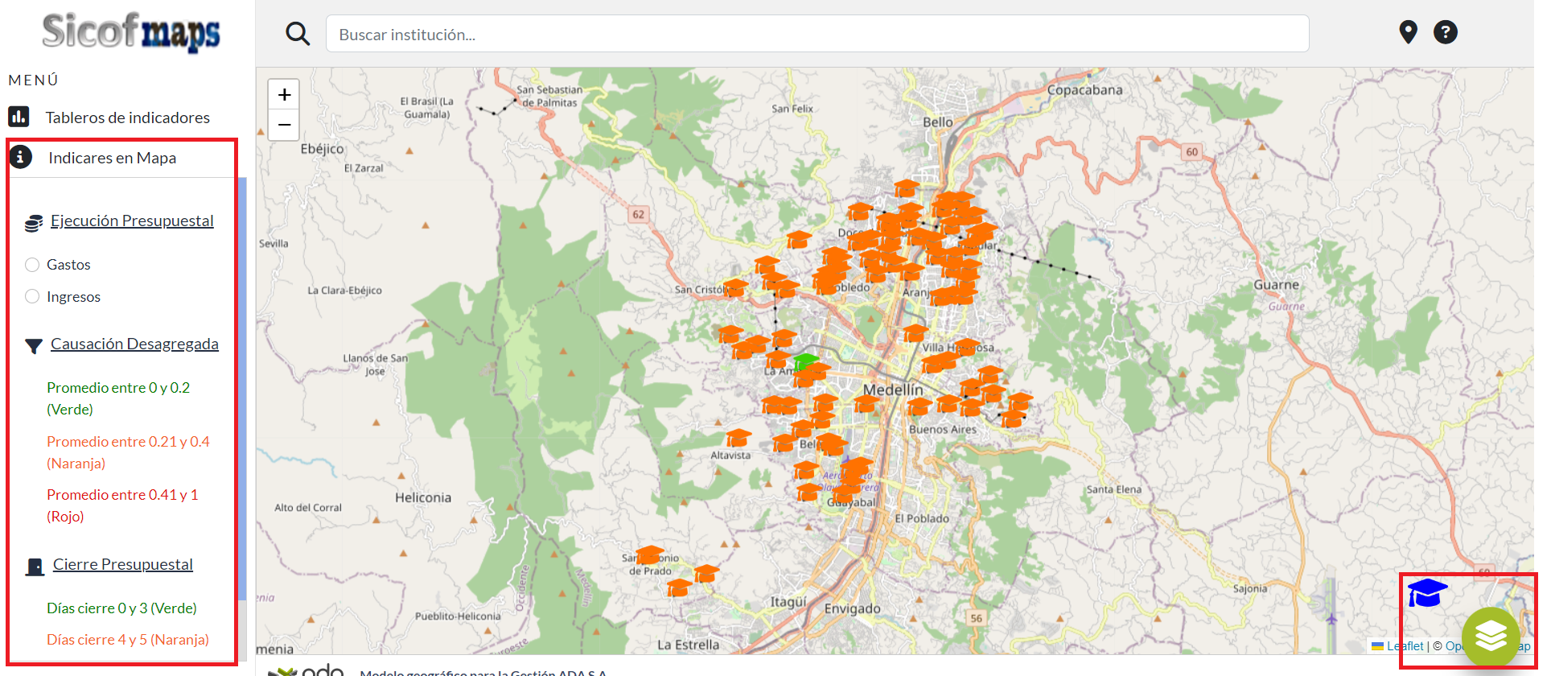Open help via question mark icon

coord(1445,32)
